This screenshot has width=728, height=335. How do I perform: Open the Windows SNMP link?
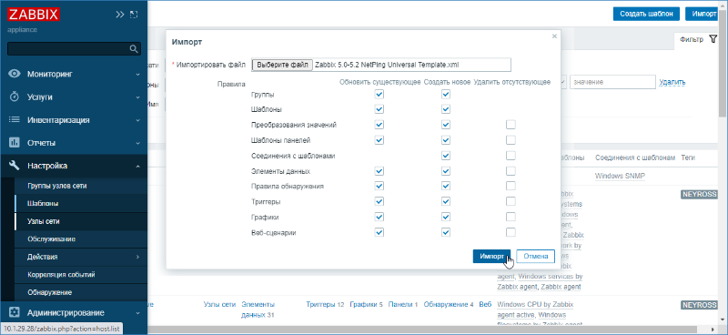620,176
